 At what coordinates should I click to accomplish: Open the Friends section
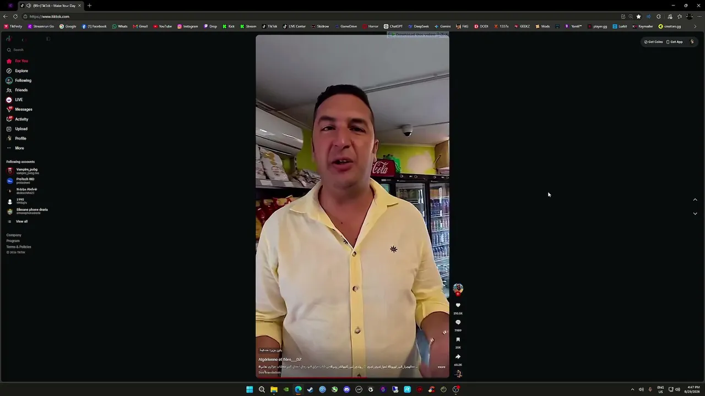17,90
